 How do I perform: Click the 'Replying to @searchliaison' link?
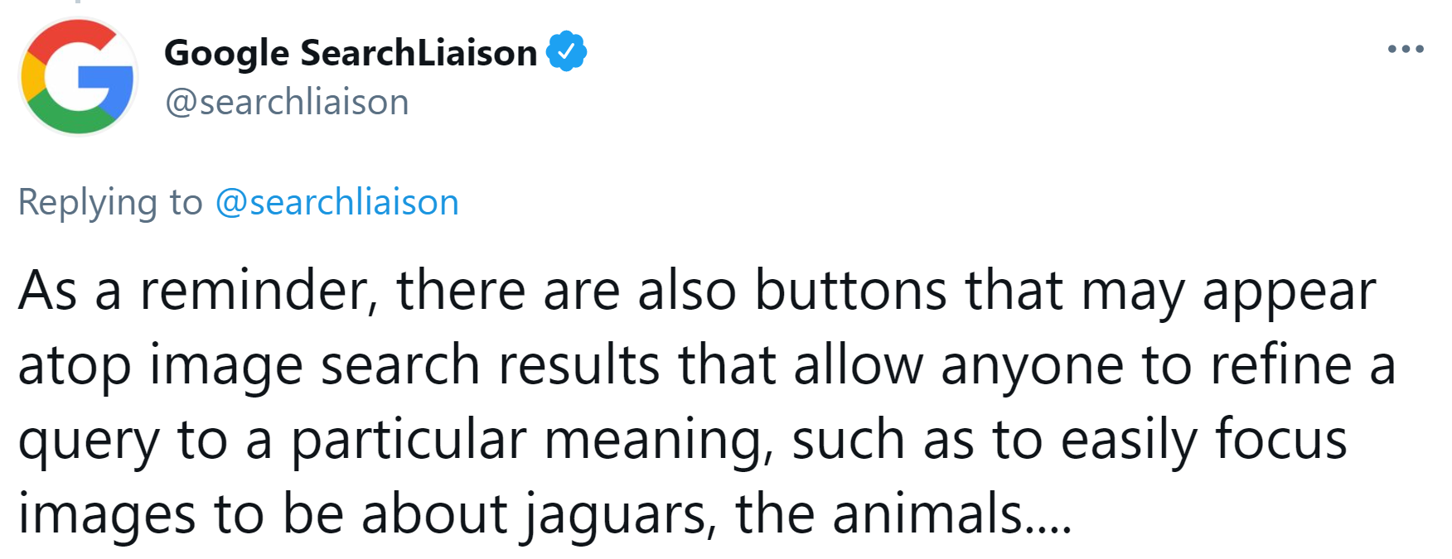click(239, 200)
